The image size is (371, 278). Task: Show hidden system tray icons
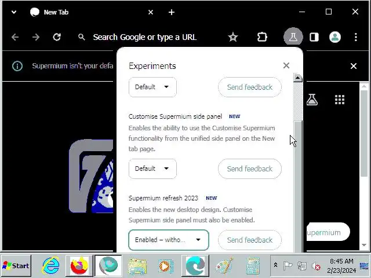275,265
